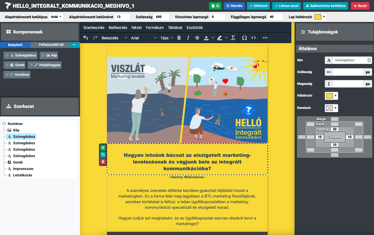Viewport: 374px width, 235px height.
Task: Open default font type Arial dropdown
Action: 56,17
